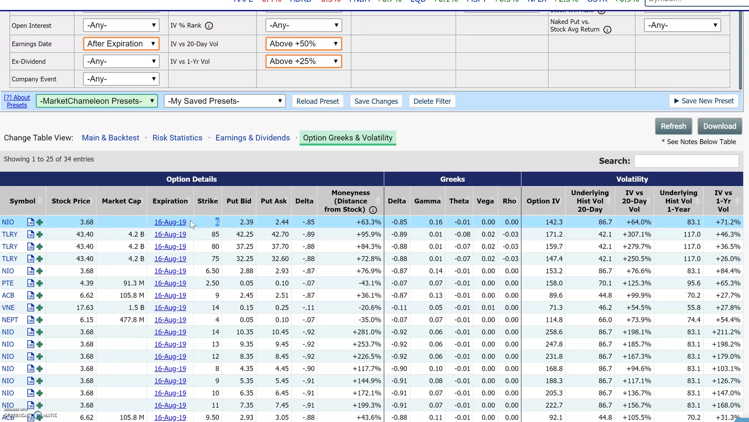Viewport: 749px width, 422px height.
Task: Click document icon in NIO strike 10 row
Action: click(x=30, y=393)
